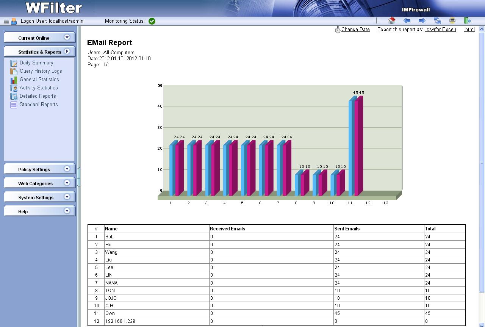Expand the Policy Settings section
The height and width of the screenshot is (327, 485).
point(67,169)
